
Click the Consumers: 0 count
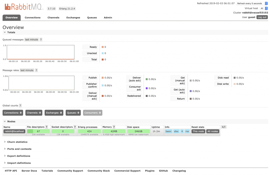pyautogui.click(x=93, y=113)
